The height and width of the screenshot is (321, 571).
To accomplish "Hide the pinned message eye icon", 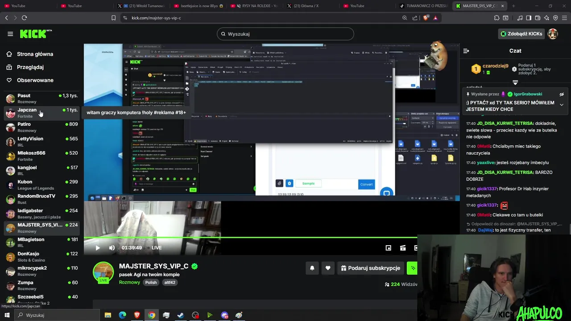I will 562,95.
